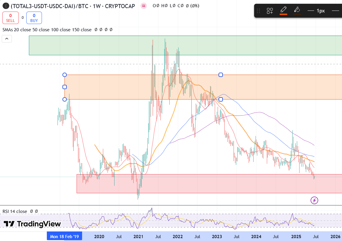Grab the bottom-left circle handle of orange rectangle
Image resolution: width=342 pixels, height=241 pixels.
[x=64, y=100]
